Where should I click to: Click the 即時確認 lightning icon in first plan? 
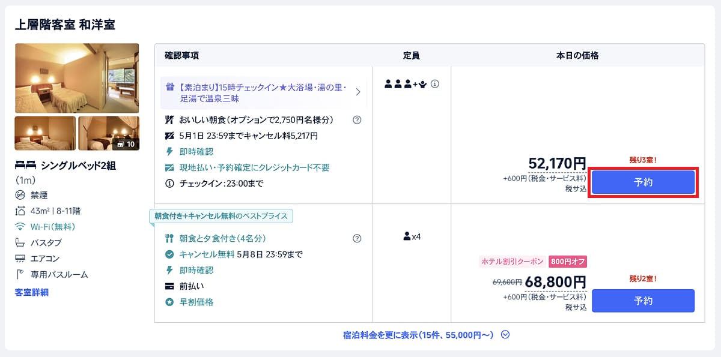click(x=169, y=152)
